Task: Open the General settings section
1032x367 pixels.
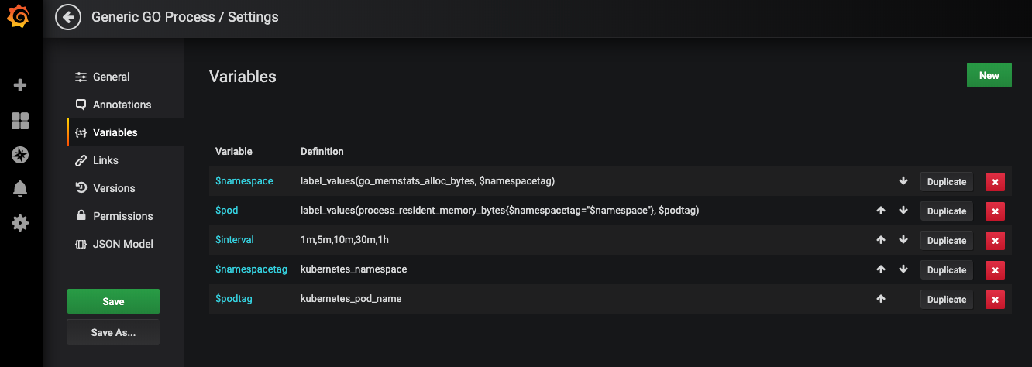Action: tap(111, 77)
